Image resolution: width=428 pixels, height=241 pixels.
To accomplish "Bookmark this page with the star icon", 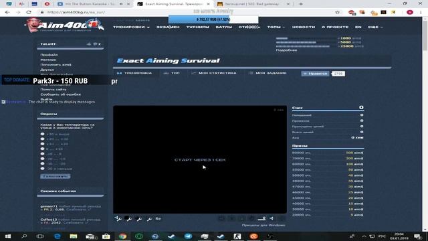I will [337, 12].
